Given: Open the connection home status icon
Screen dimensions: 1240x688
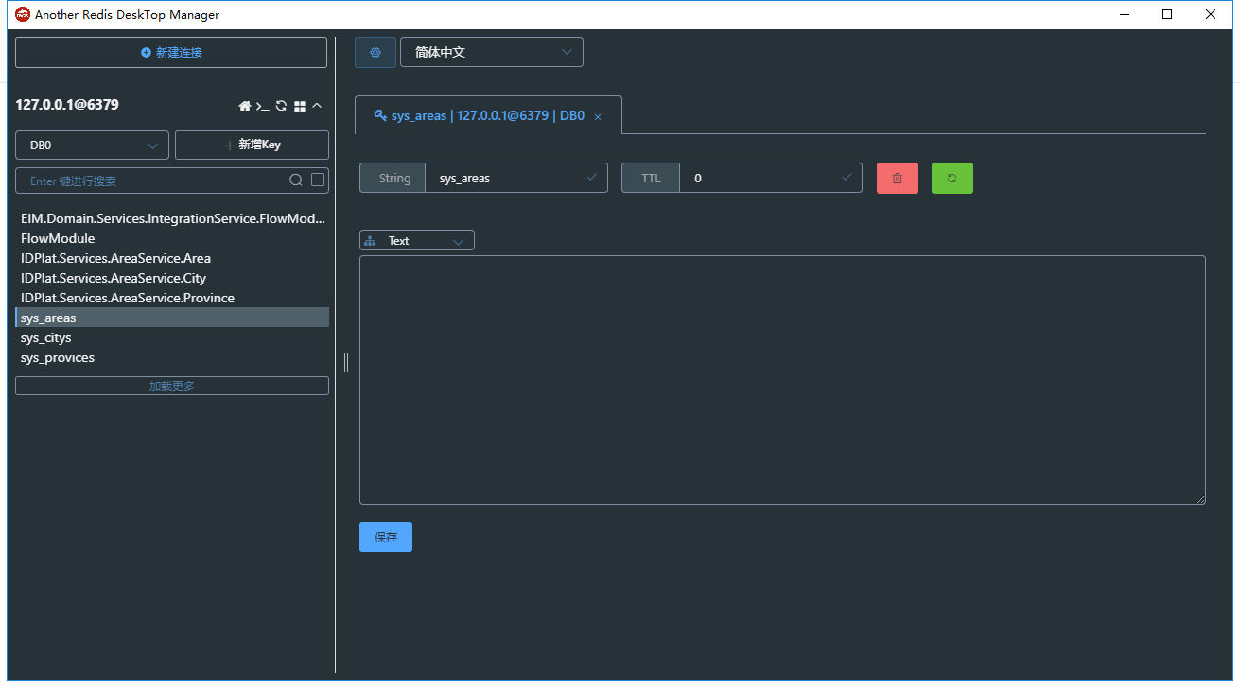Looking at the screenshot, I should [245, 106].
